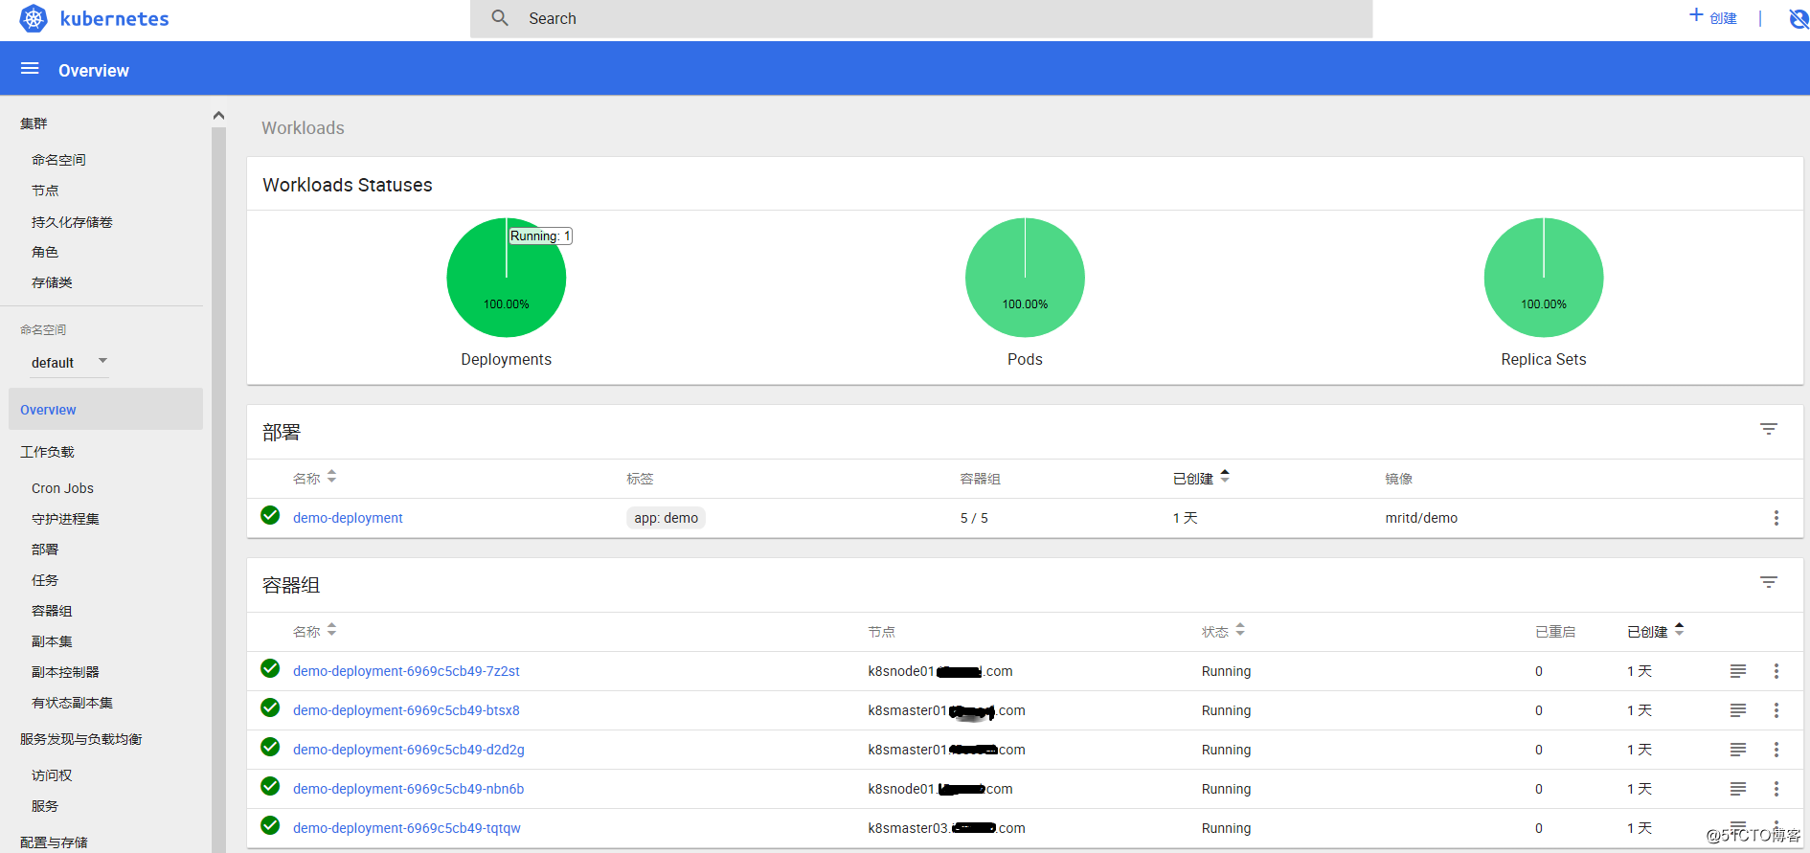
Task: Open 节点 in the sidebar
Action: [x=45, y=191]
